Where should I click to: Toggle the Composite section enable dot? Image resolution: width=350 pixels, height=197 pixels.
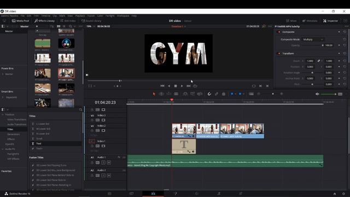tap(278, 32)
